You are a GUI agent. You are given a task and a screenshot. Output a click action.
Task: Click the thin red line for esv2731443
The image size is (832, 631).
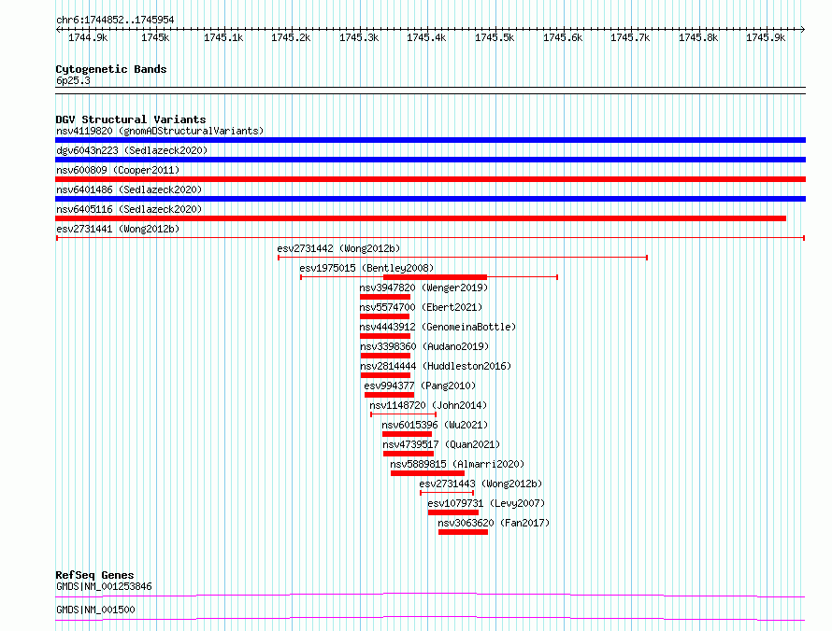point(447,493)
